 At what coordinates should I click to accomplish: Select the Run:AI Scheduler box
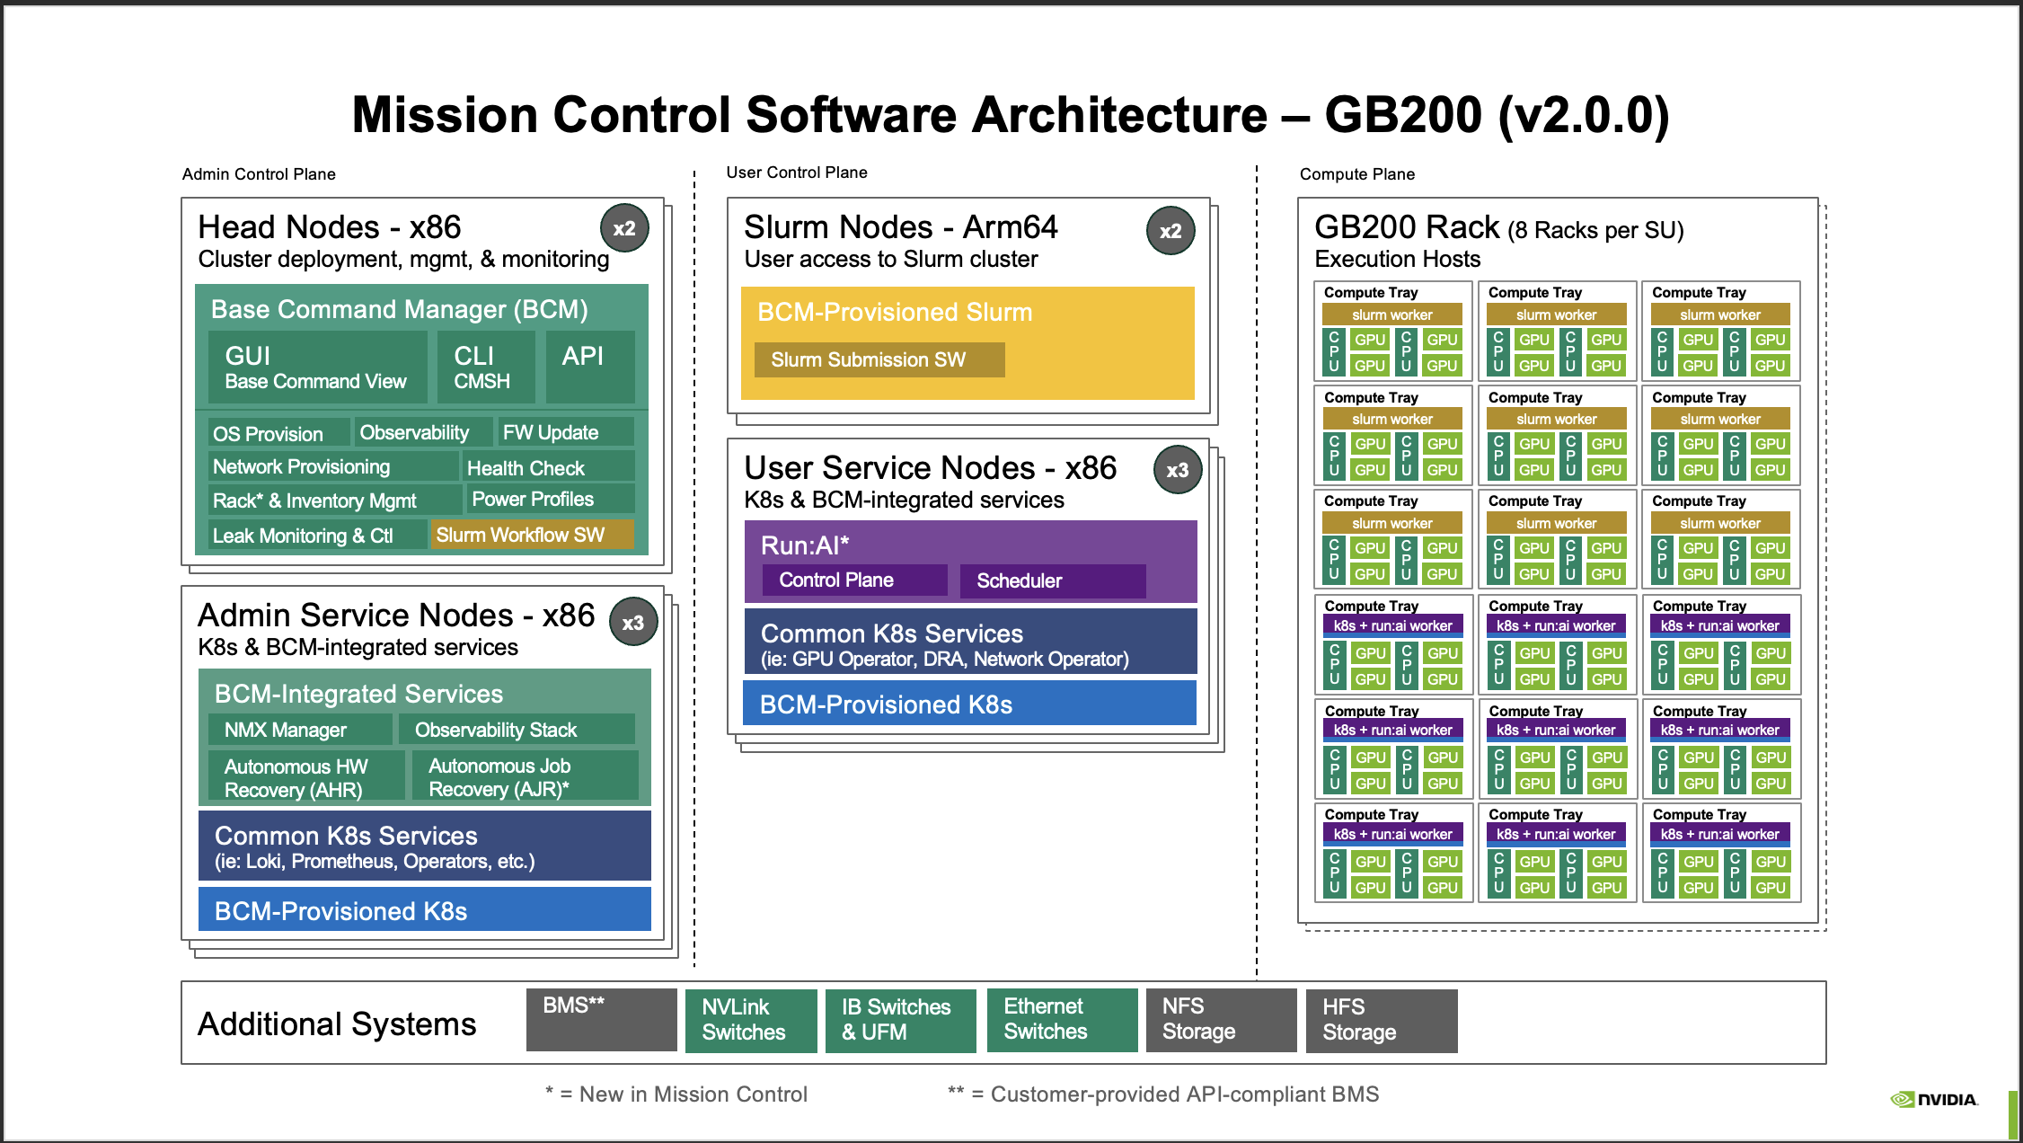point(1052,580)
